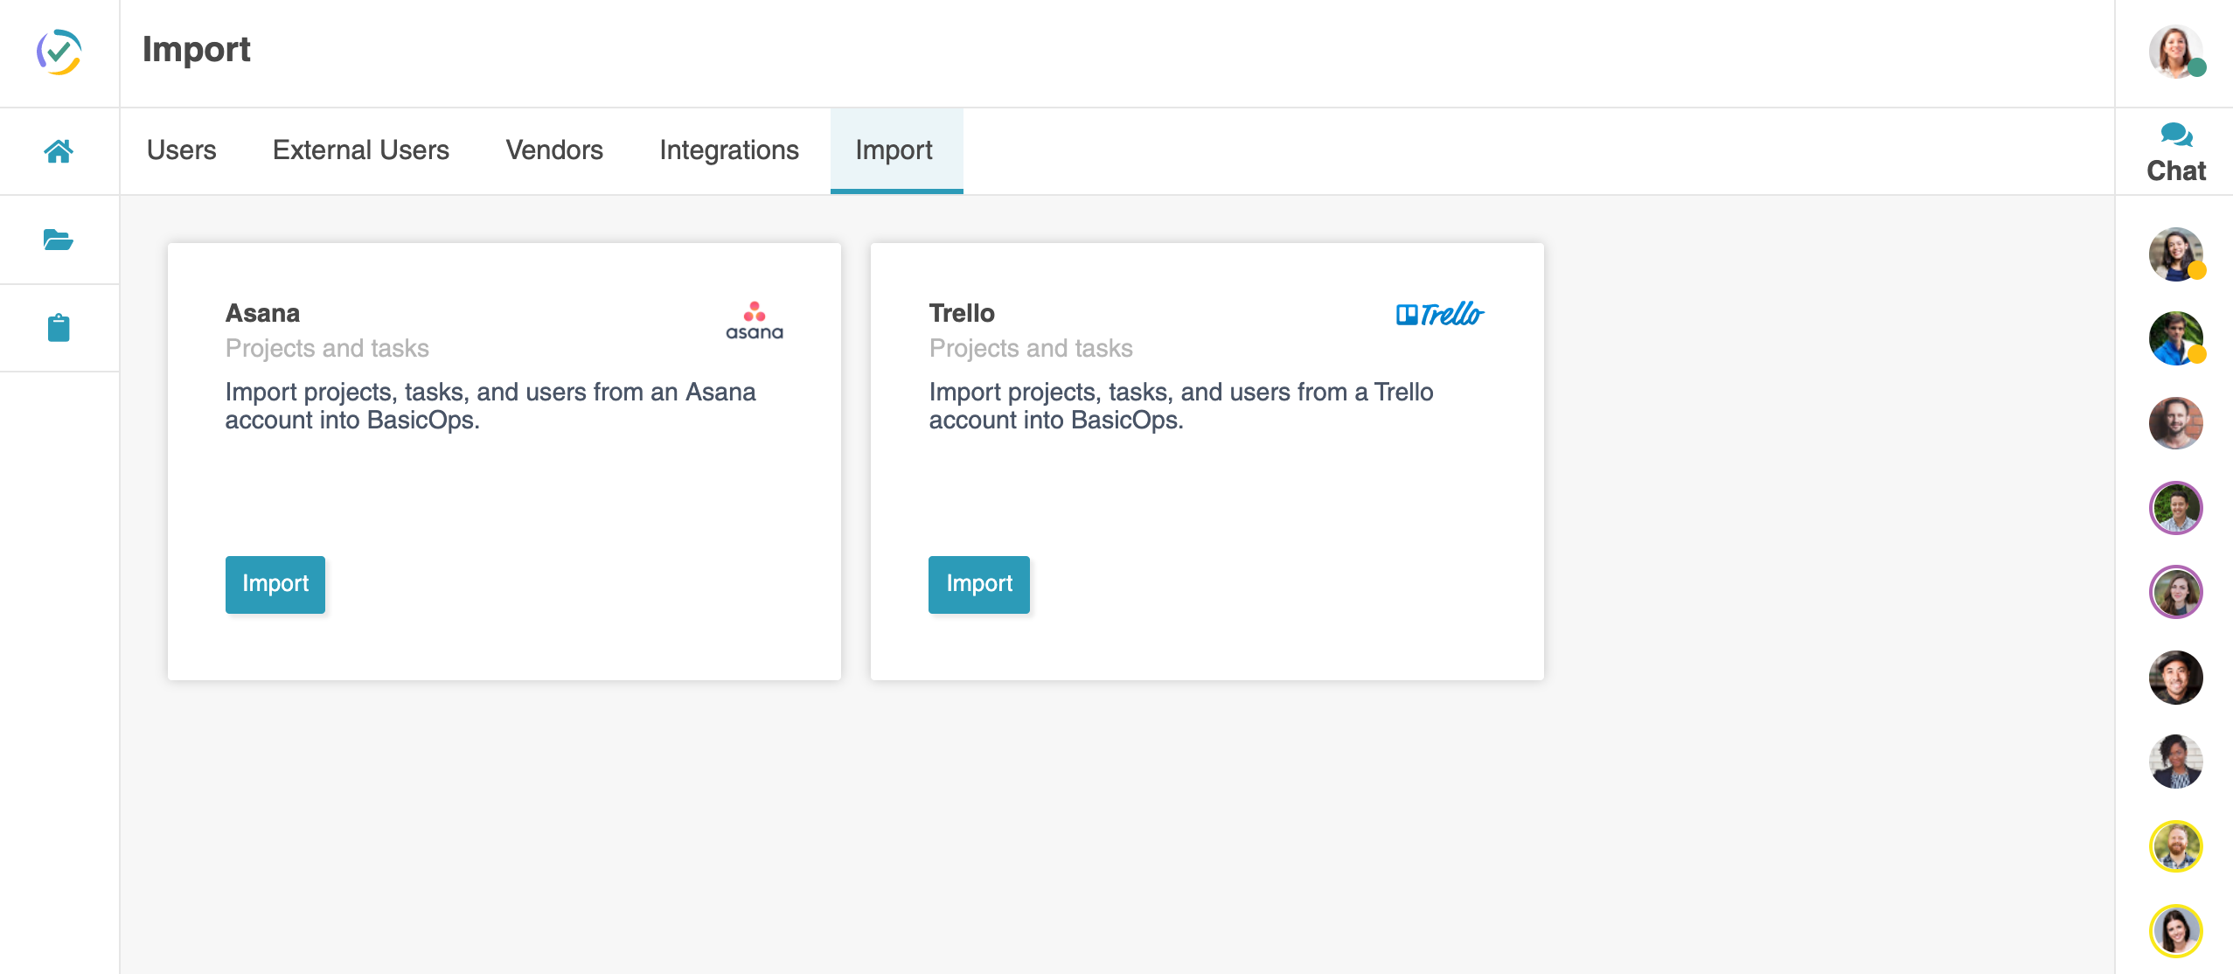
Task: Open chat with first contact avatar
Action: [2174, 254]
